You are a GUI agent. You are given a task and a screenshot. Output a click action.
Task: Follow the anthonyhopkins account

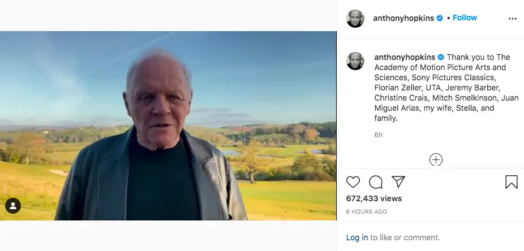pyautogui.click(x=465, y=18)
